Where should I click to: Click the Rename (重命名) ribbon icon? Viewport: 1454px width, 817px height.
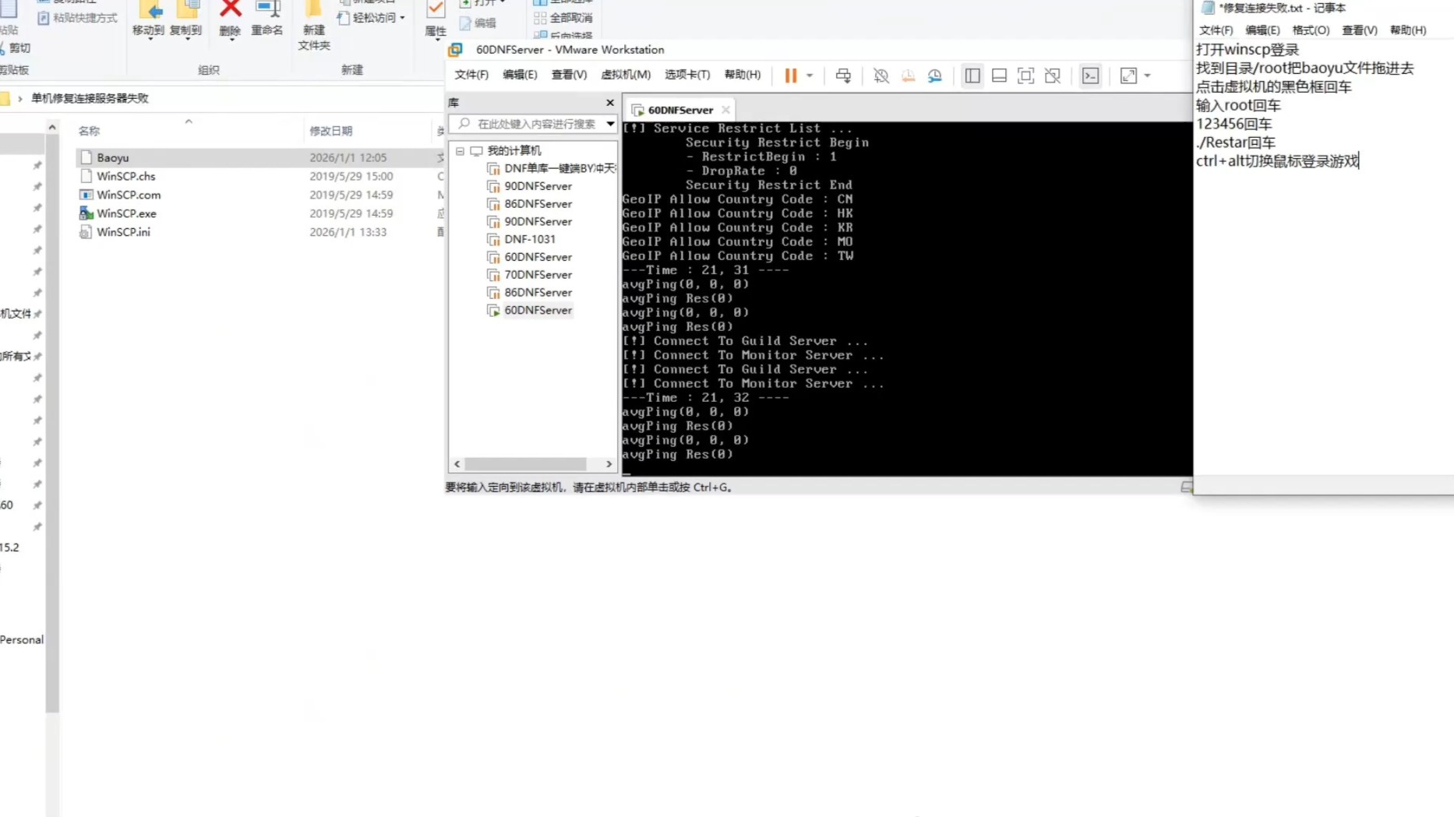(266, 19)
